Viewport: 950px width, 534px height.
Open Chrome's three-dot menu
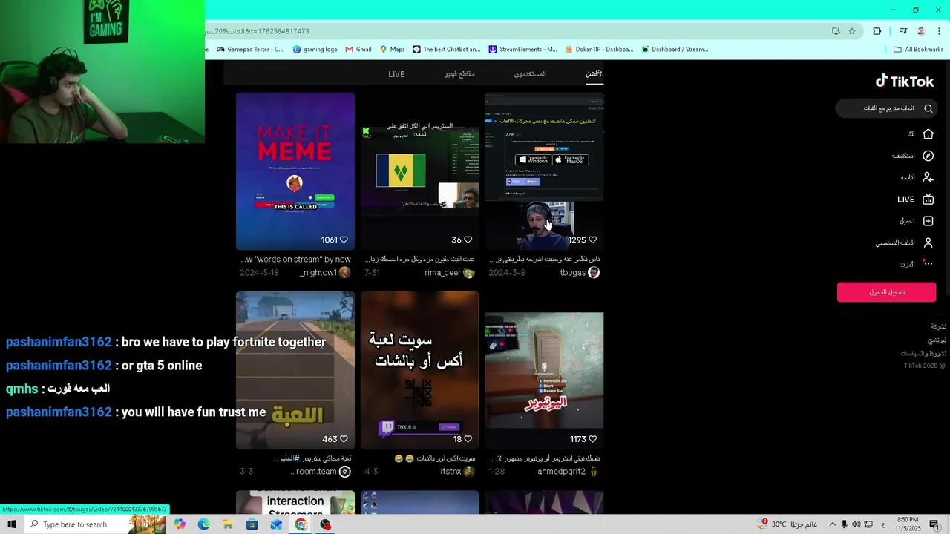click(x=940, y=31)
